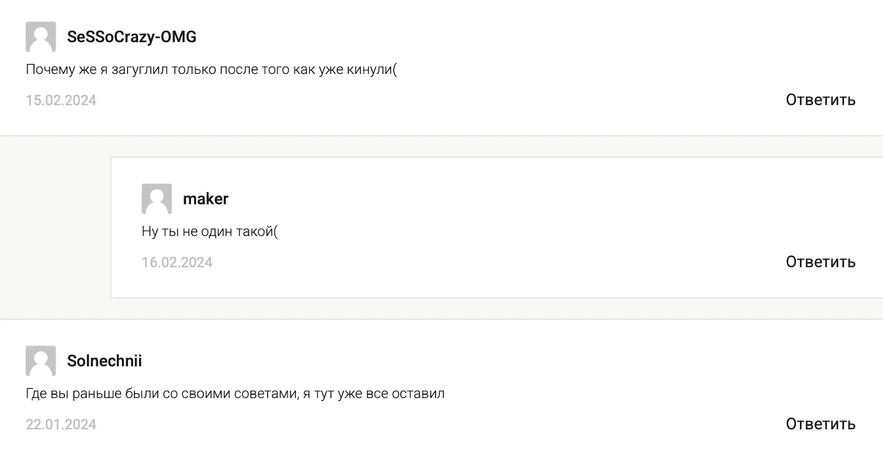
Task: Click the comment text starting with Почему же
Action: pyautogui.click(x=211, y=70)
